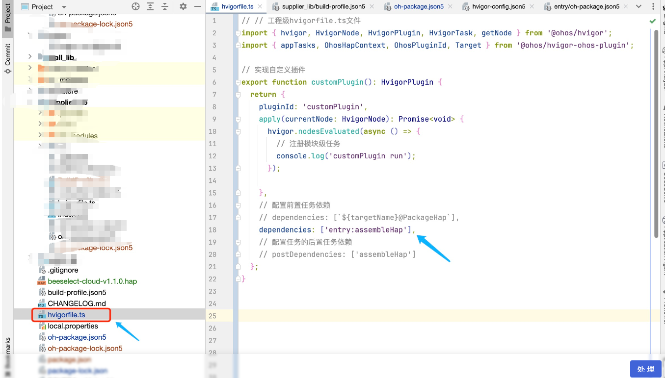Hide the Project tool window
Image resolution: width=665 pixels, height=378 pixels.
pyautogui.click(x=197, y=6)
